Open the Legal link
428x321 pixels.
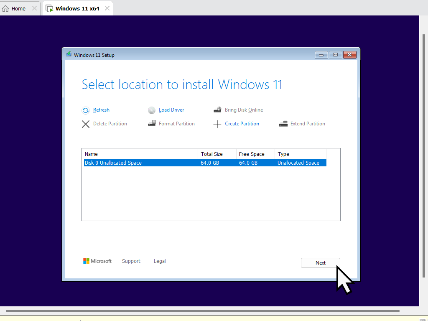tap(160, 261)
